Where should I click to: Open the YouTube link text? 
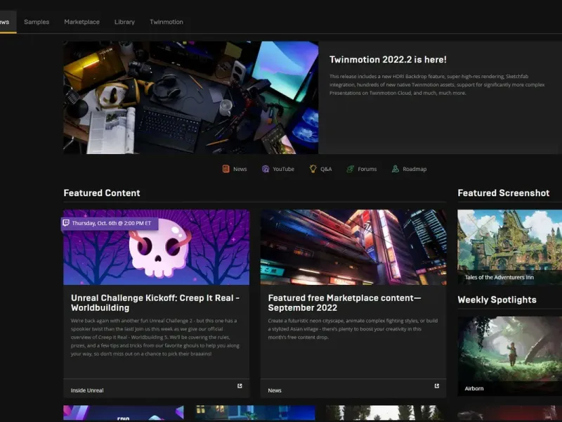click(x=283, y=169)
